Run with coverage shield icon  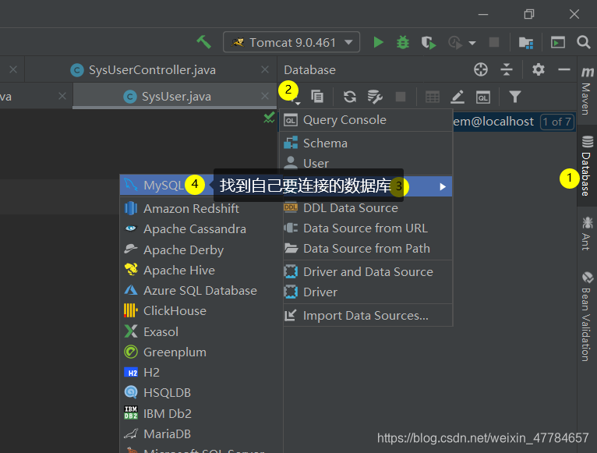tap(429, 42)
